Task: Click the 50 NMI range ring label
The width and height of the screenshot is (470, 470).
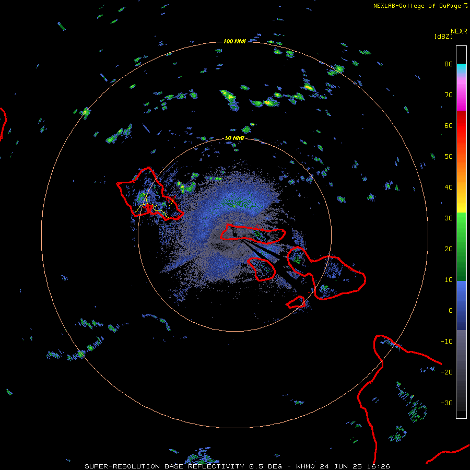Action: (234, 138)
